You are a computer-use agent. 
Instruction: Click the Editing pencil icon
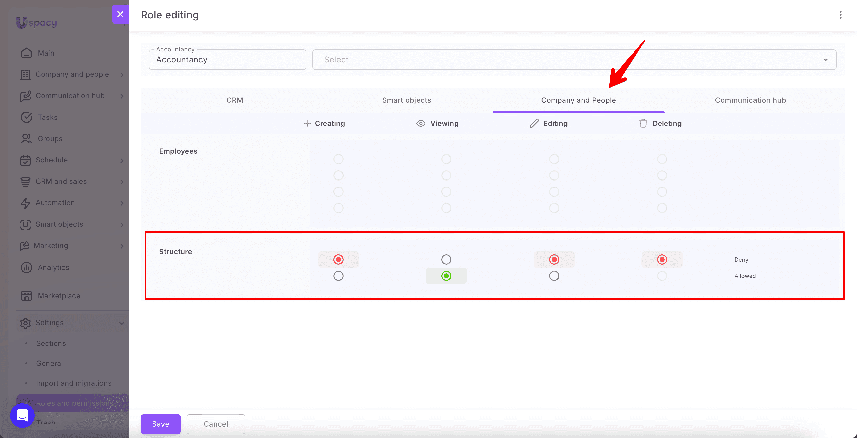pyautogui.click(x=534, y=123)
